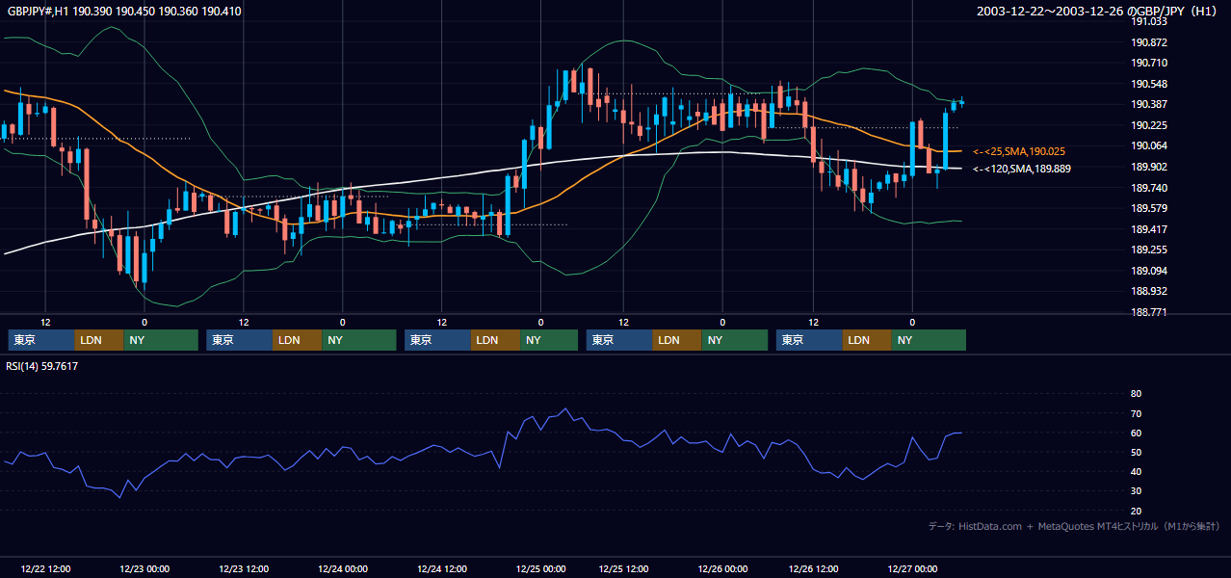
Task: Select the RSI 50 scale value
Action: [x=1136, y=452]
